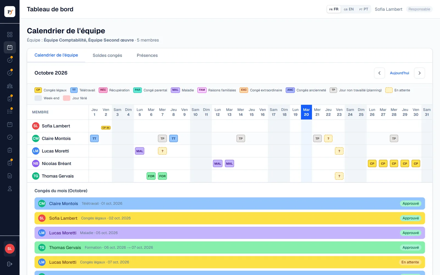
Task: Click Nicolas Bréant's CP chip on Friday 30
Action: [416, 163]
